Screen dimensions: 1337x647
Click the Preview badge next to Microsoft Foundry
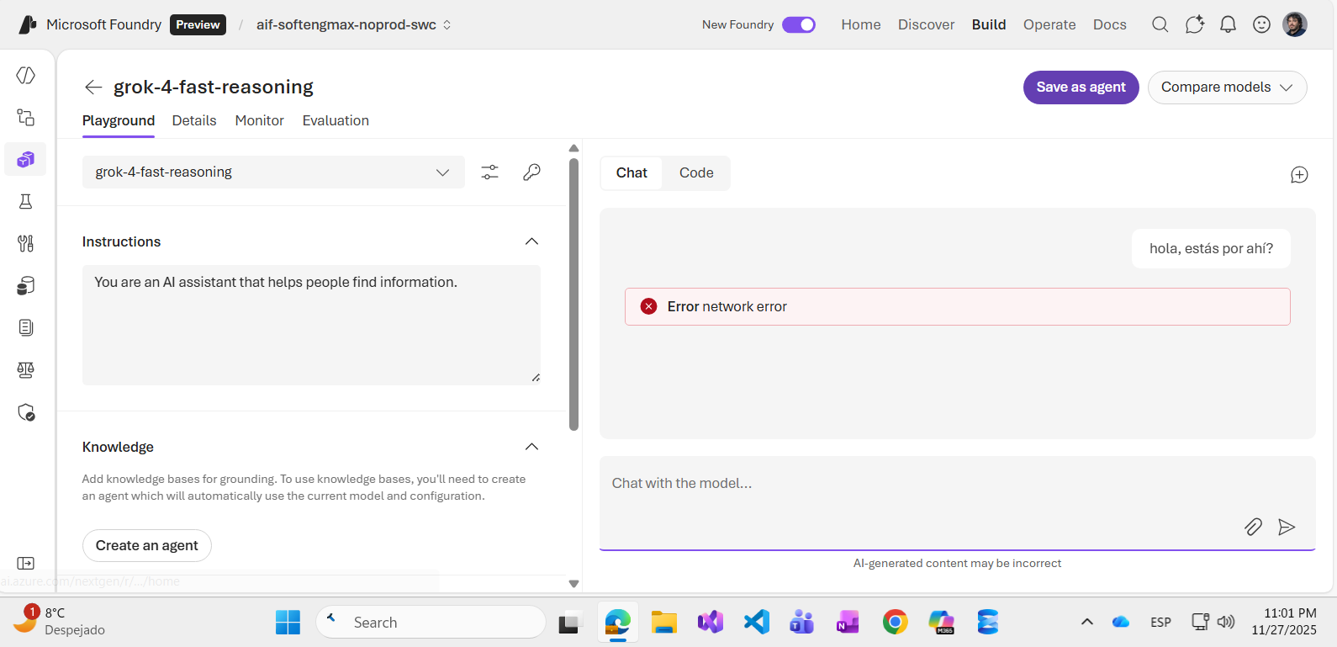coord(198,24)
